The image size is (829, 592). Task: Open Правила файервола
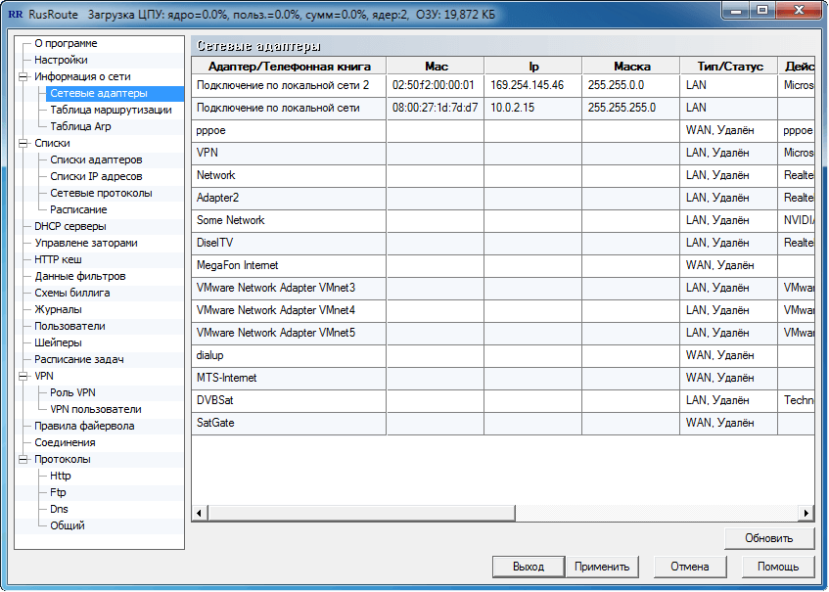pyautogui.click(x=84, y=426)
